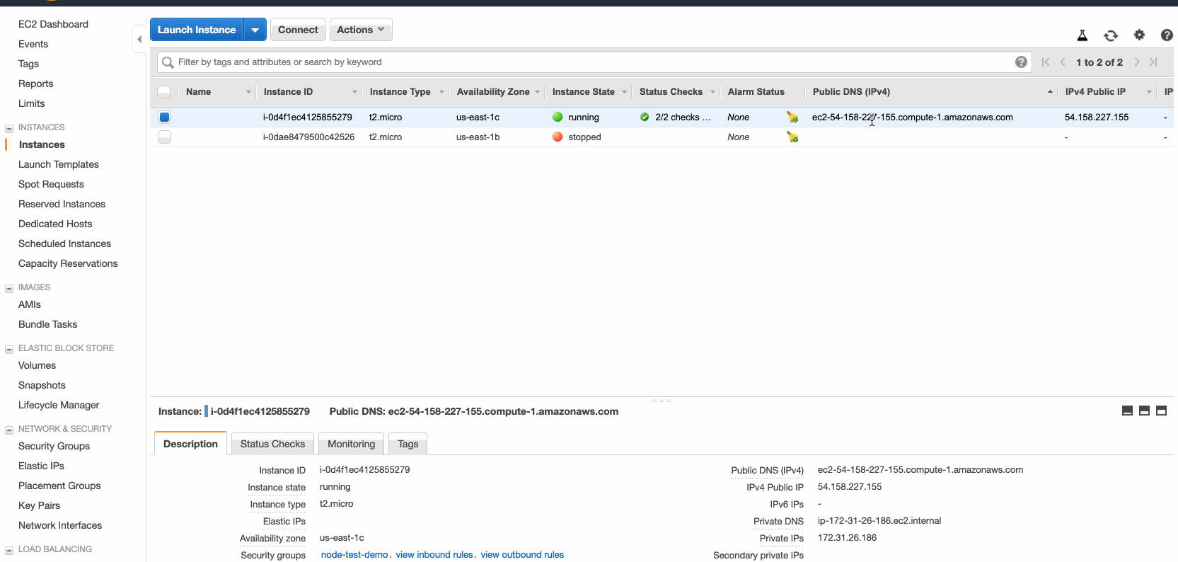
Task: Uncheck instance i-0d4f1ec4125855279 checkbox
Action: [x=164, y=117]
